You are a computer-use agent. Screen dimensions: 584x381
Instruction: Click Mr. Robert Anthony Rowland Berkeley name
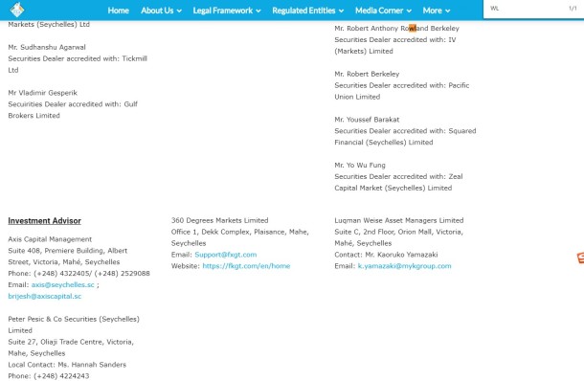(x=396, y=29)
